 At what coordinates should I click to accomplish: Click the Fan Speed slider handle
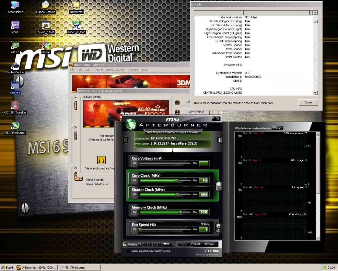(140, 229)
